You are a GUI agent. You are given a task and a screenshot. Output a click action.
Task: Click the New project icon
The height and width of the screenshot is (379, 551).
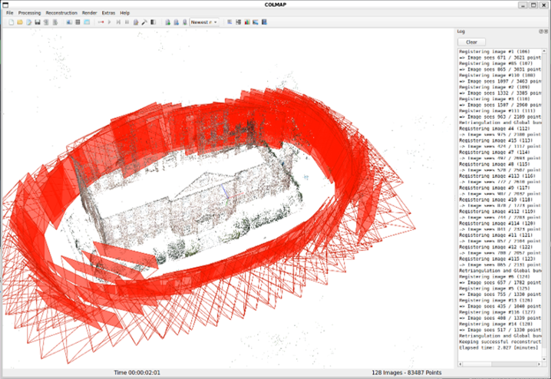12,22
